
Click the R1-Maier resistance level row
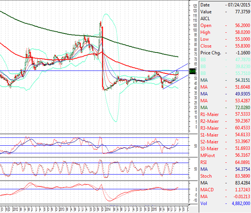[x=224, y=114]
